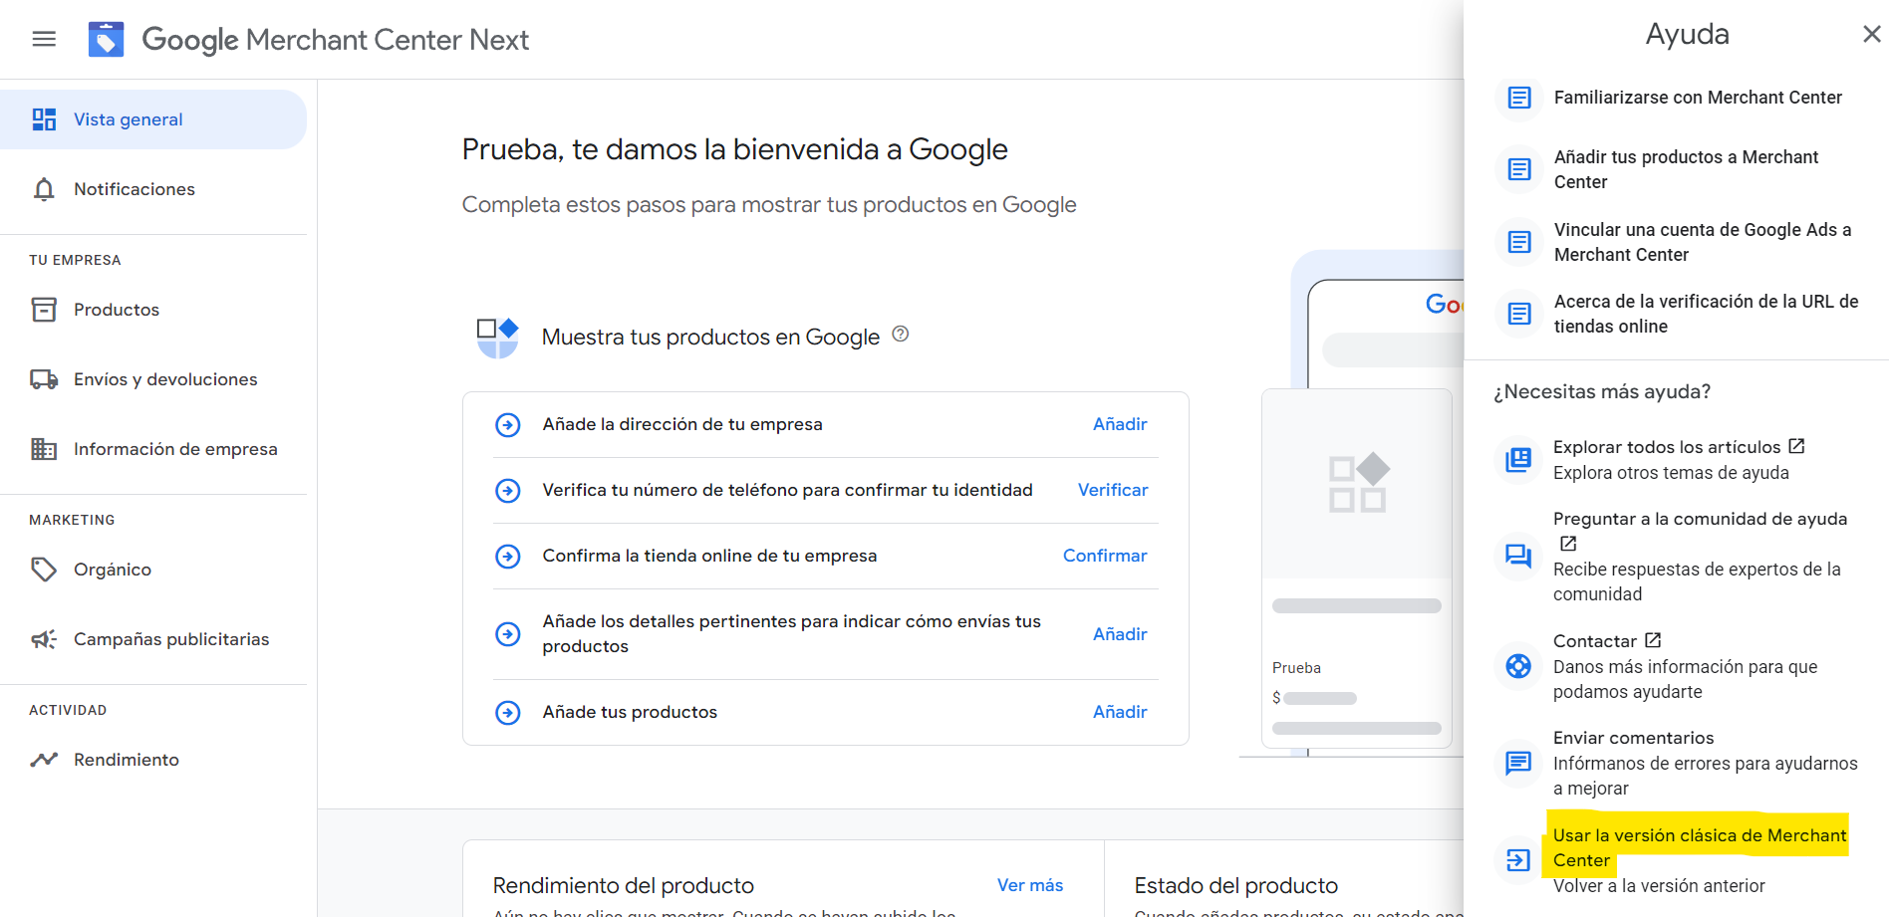Click arrow icon for Verifica tu número de teléfono
The height and width of the screenshot is (917, 1889).
click(508, 491)
